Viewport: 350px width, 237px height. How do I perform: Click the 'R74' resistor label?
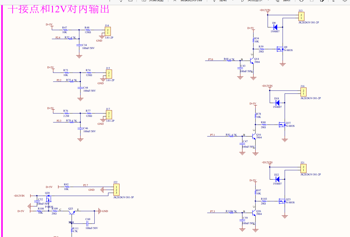(x=88, y=70)
